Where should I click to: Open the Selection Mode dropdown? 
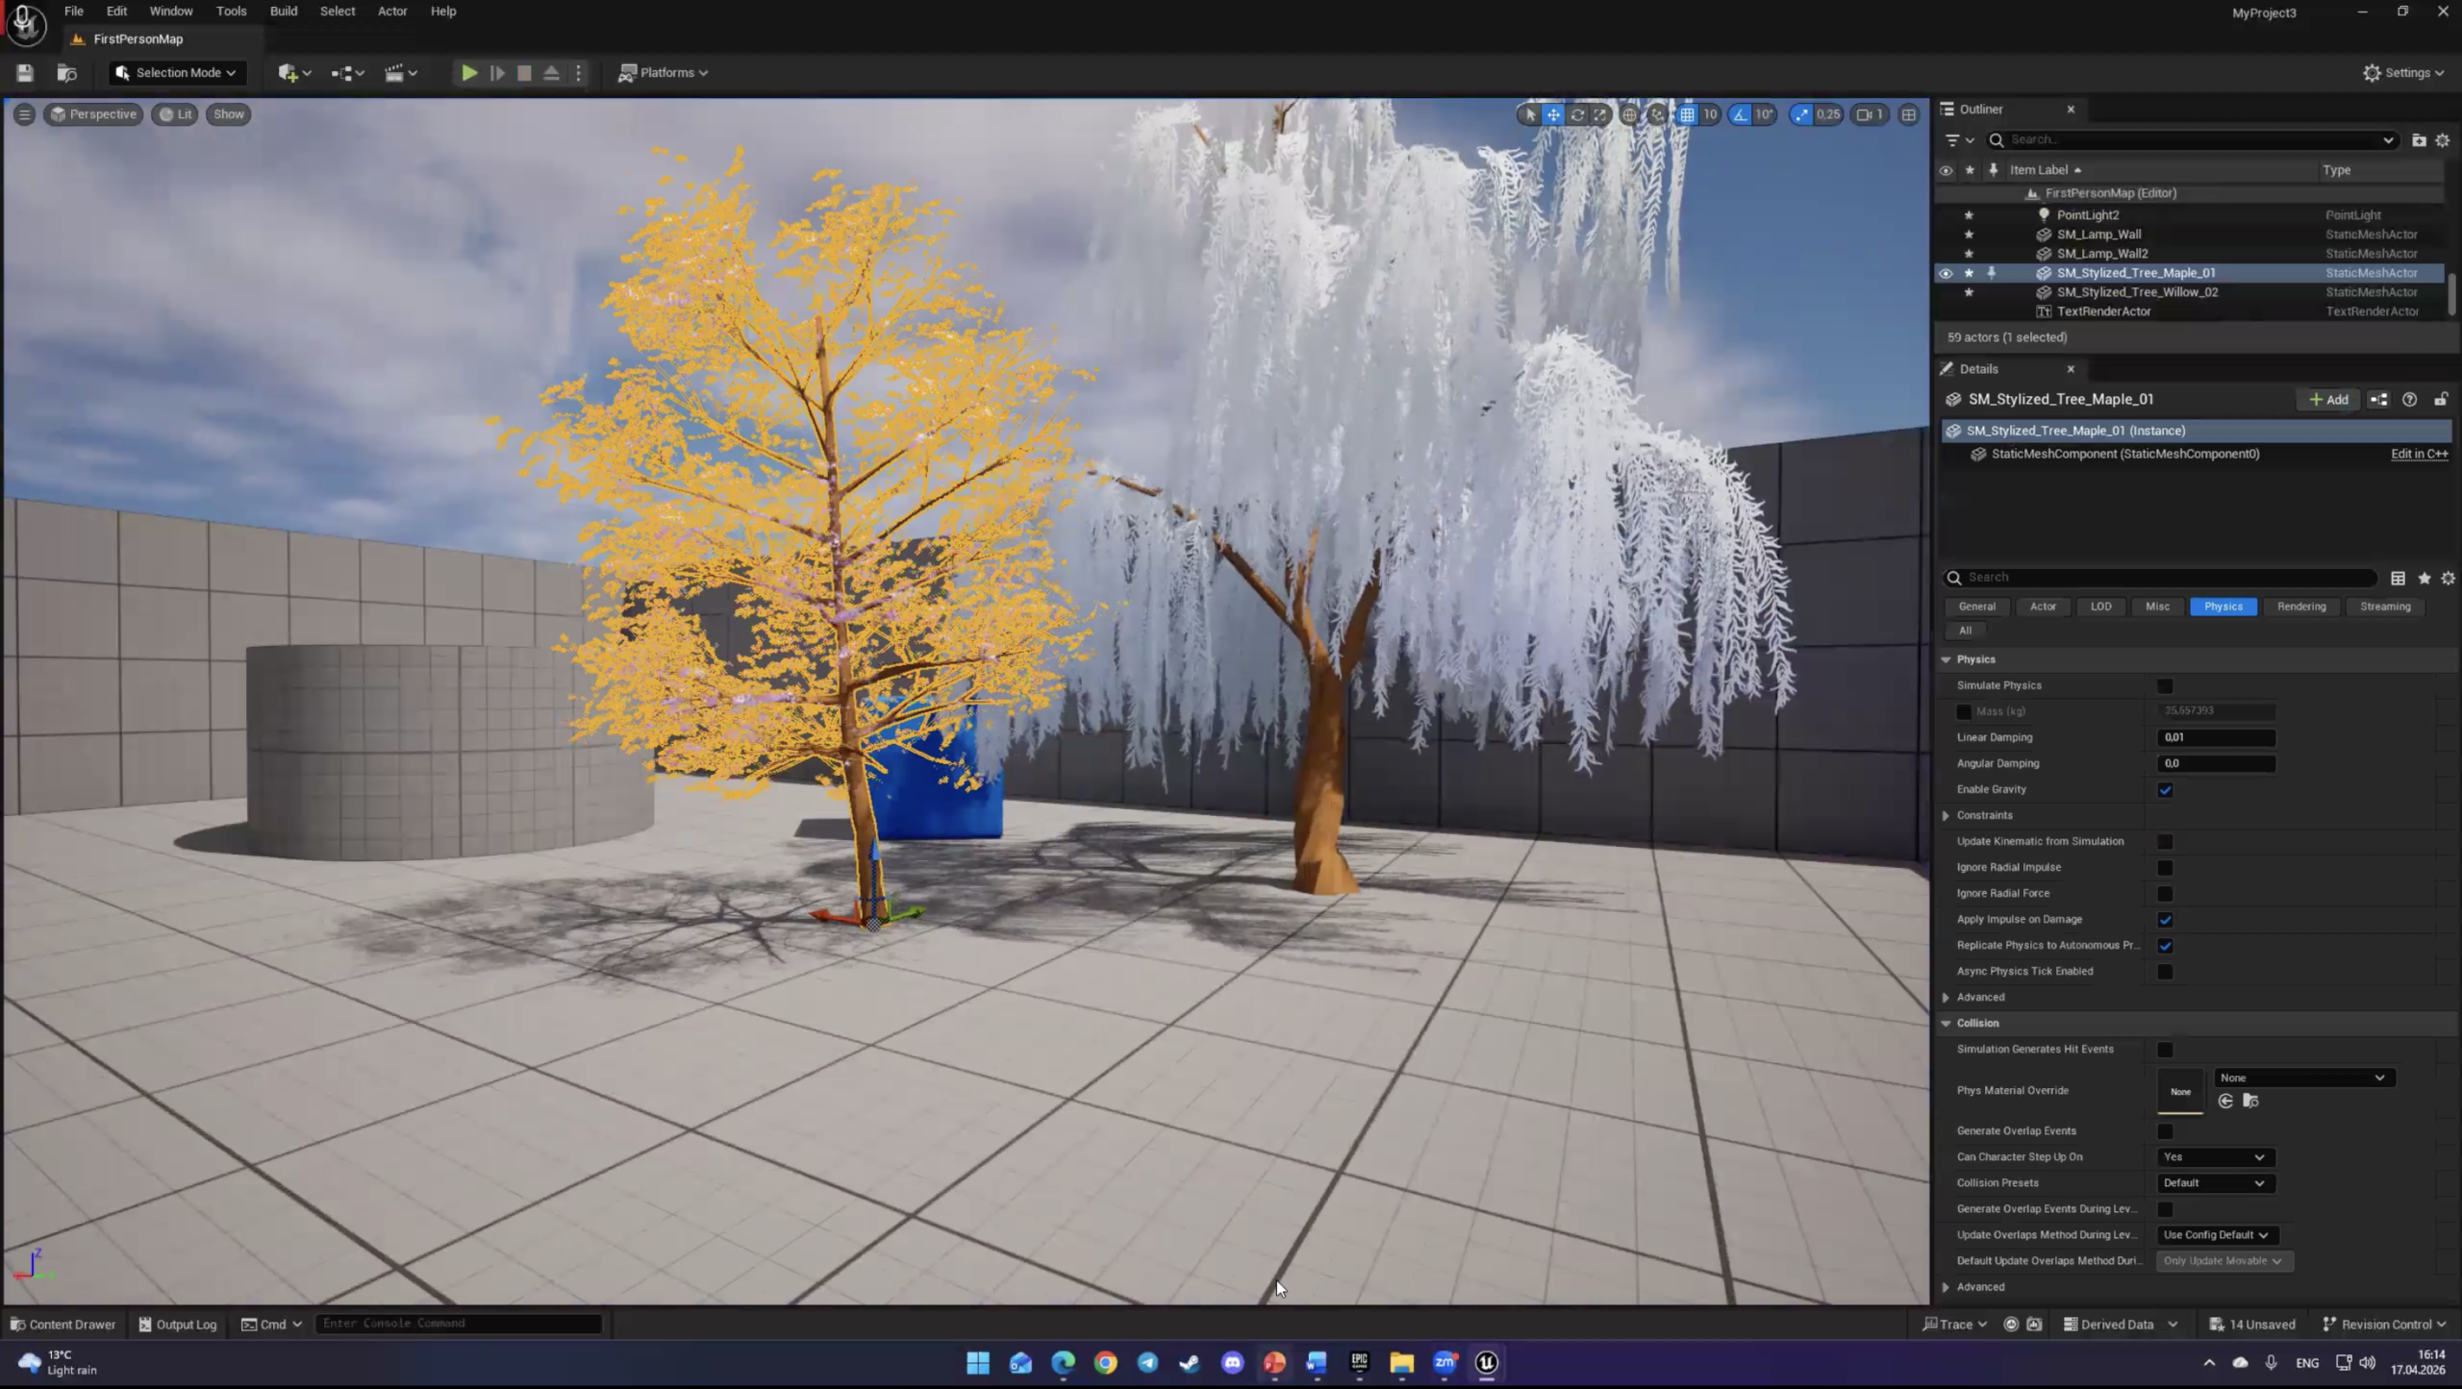point(178,73)
